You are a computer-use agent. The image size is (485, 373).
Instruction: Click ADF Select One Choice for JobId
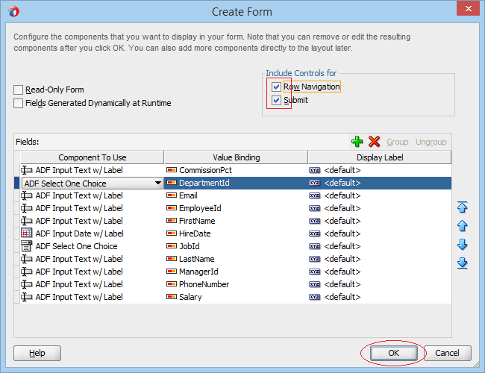click(x=76, y=246)
